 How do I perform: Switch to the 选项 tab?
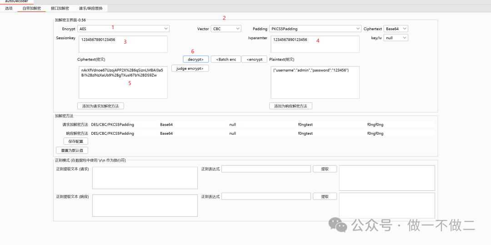9,9
